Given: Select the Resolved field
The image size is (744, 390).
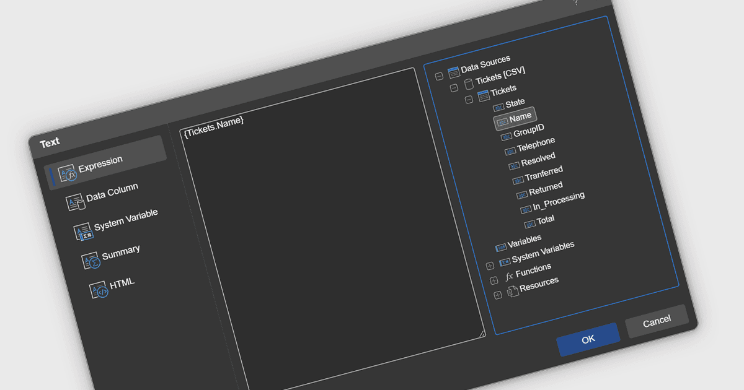Looking at the screenshot, I should [x=538, y=159].
